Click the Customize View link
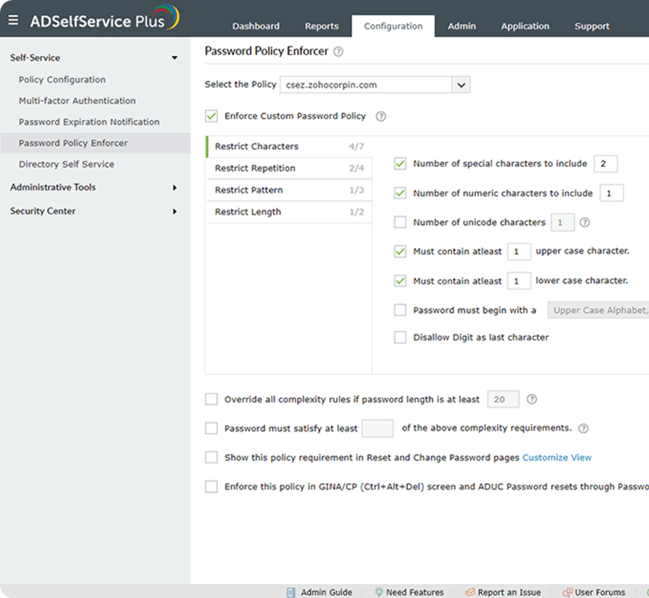Image resolution: width=649 pixels, height=598 pixels. (x=557, y=458)
